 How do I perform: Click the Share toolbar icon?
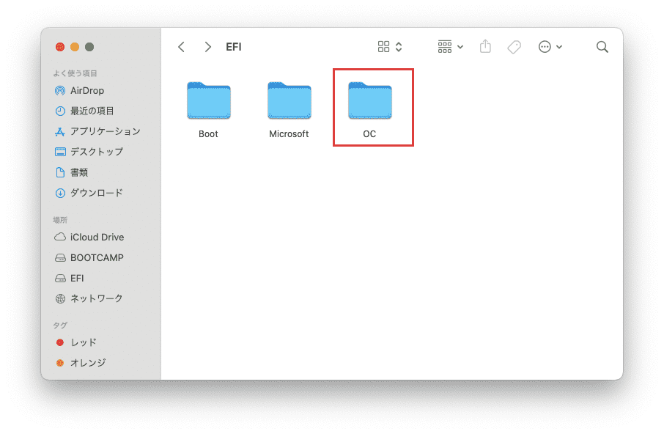click(x=485, y=47)
